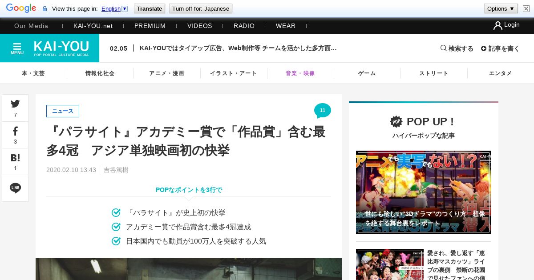
Task: Select the イラスト・アート category
Action: (234, 73)
